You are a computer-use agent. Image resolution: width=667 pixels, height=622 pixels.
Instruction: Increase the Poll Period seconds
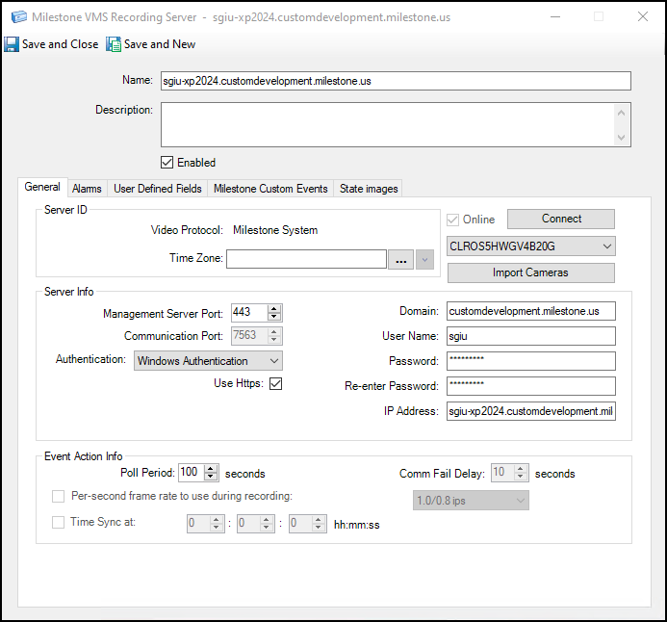click(211, 469)
